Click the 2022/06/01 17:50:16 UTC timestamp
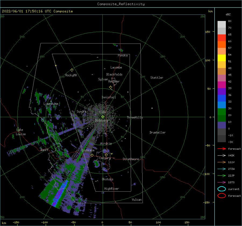Viewport: 242px width, 226px height. tap(27, 11)
